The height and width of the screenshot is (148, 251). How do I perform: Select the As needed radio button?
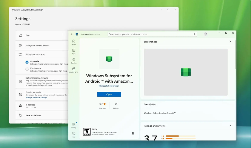[x=27, y=62]
